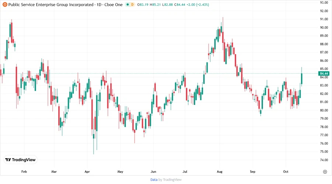Image resolution: width=332 pixels, height=184 pixels.
Task: Click the Sep label on time axis
Action: [x=253, y=171]
